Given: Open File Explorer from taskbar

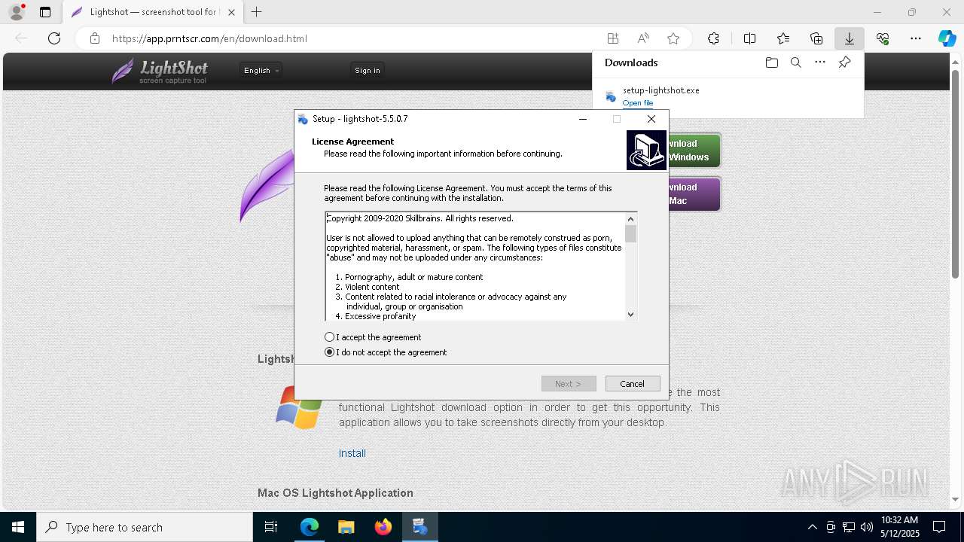Looking at the screenshot, I should (346, 527).
